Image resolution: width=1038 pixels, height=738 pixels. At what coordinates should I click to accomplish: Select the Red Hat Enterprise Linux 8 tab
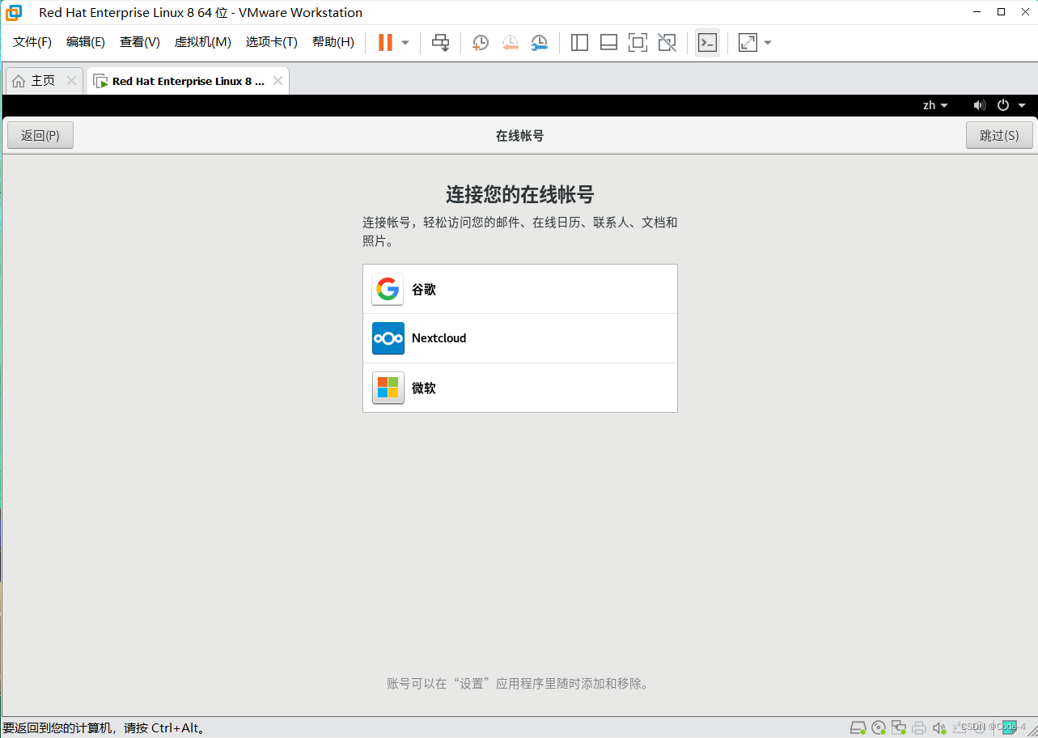pos(188,81)
